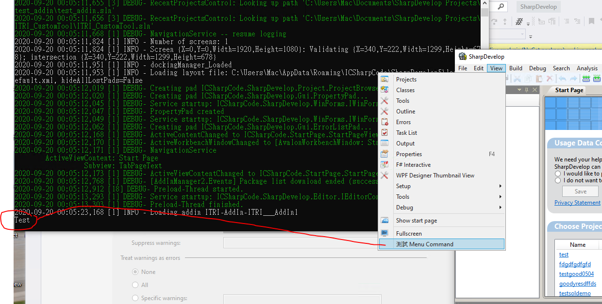
Task: Open the Build menu
Action: [x=516, y=68]
